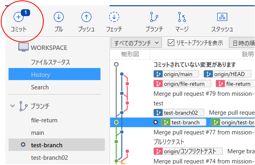Open History view in sidebar
This screenshot has height=165, width=255.
40,74
